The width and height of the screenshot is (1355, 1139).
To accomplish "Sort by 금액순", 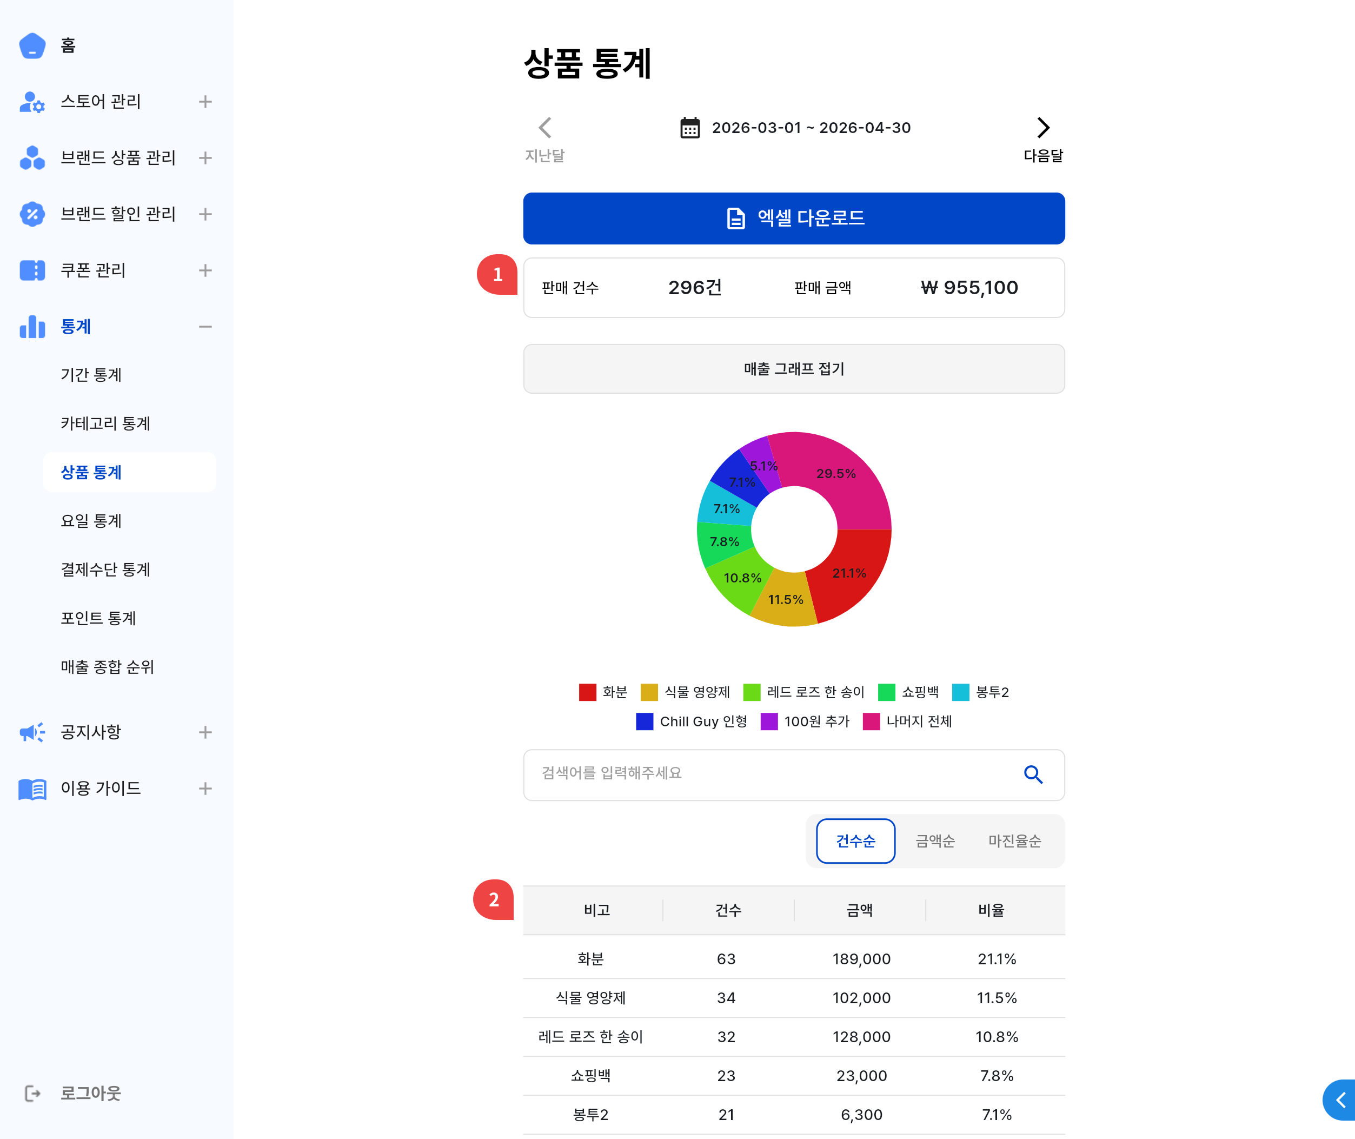I will (935, 840).
